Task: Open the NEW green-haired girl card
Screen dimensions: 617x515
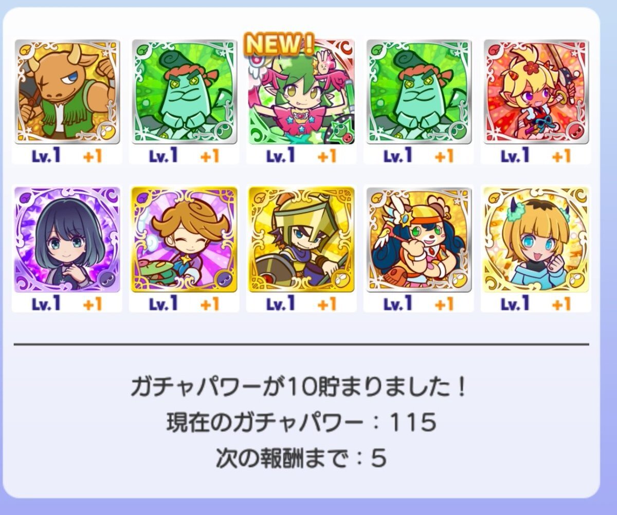Action: (302, 91)
